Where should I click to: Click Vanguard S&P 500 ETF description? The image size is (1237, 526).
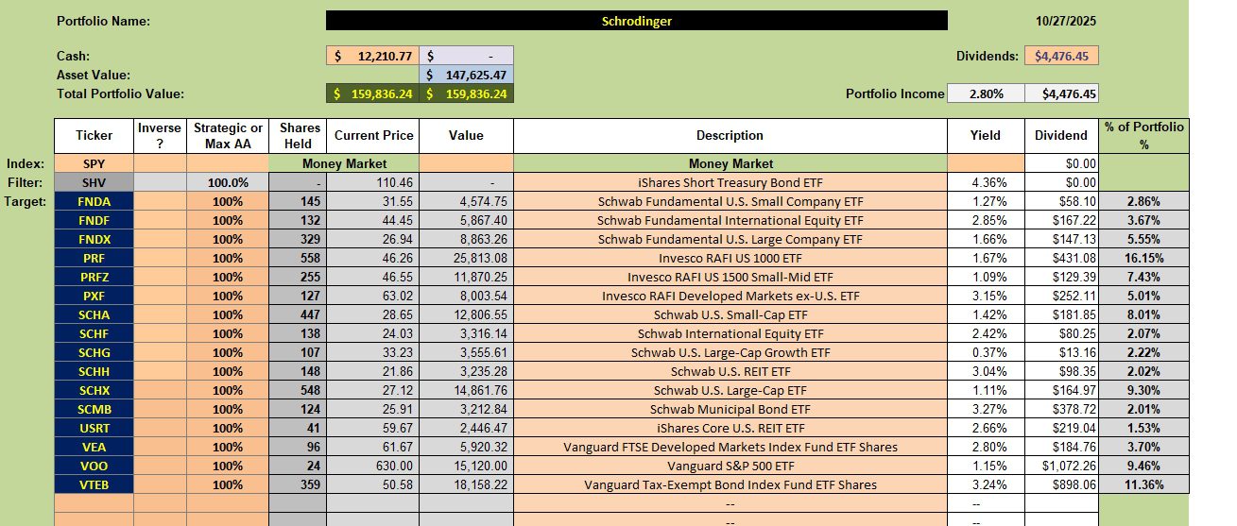(x=730, y=466)
